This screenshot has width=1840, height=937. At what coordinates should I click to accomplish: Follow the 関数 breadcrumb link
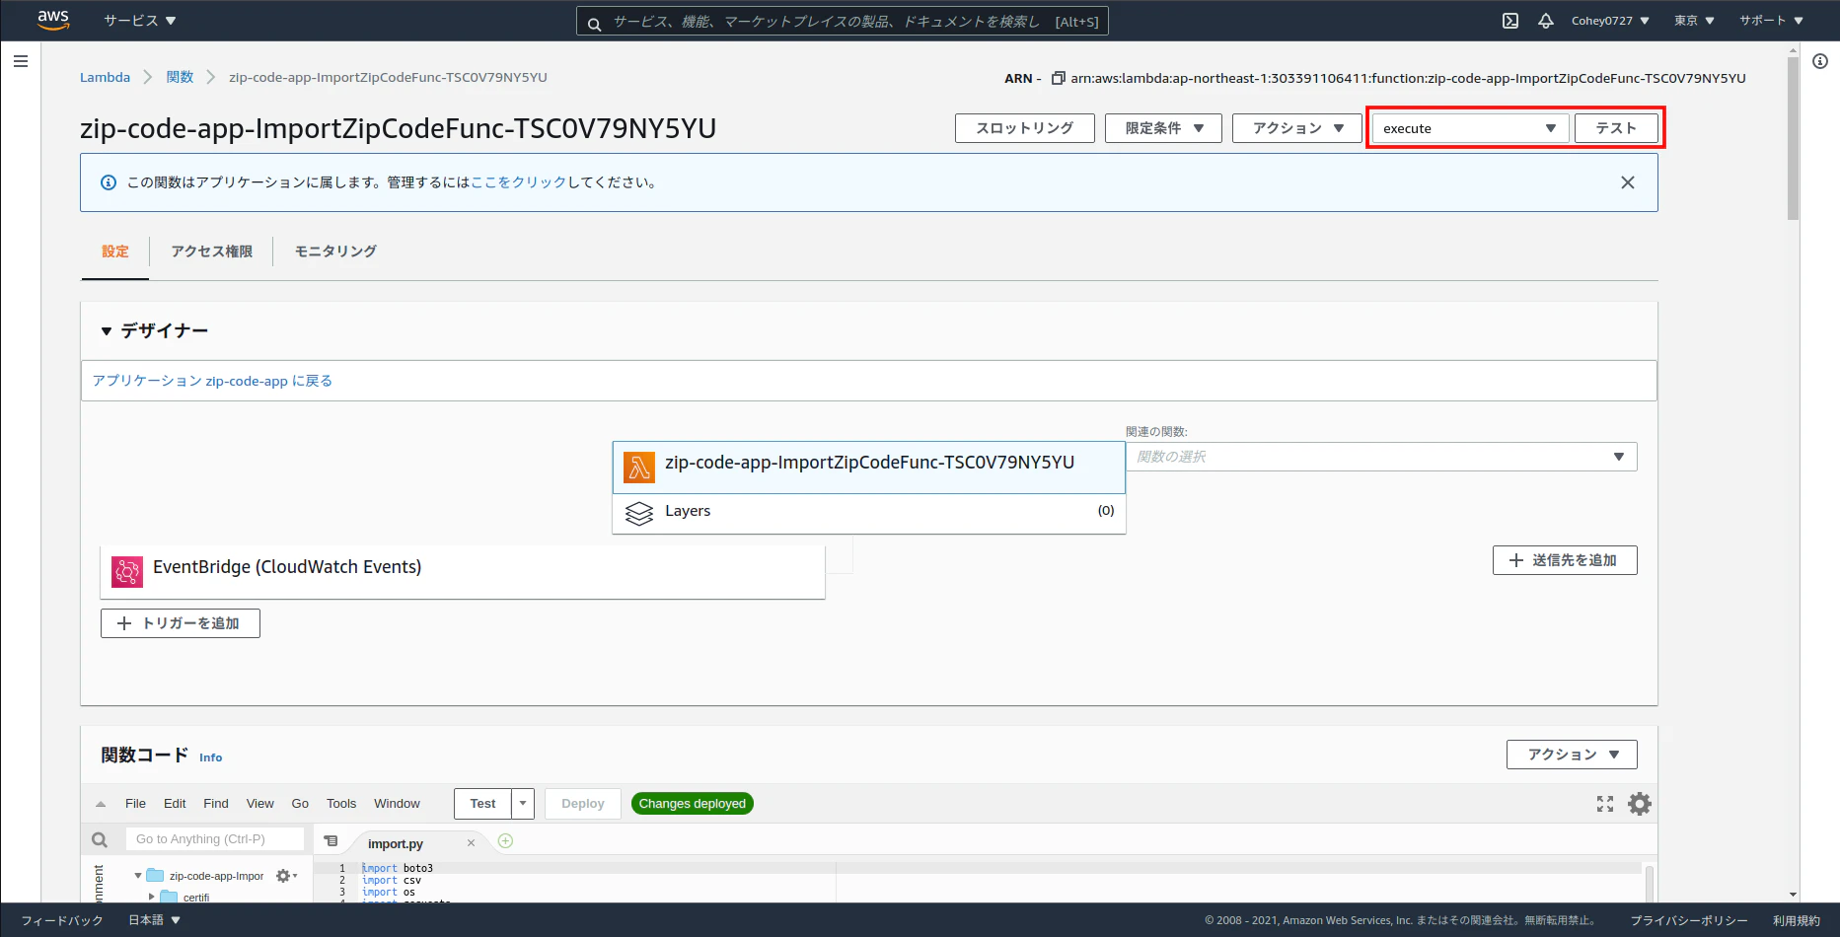(180, 77)
